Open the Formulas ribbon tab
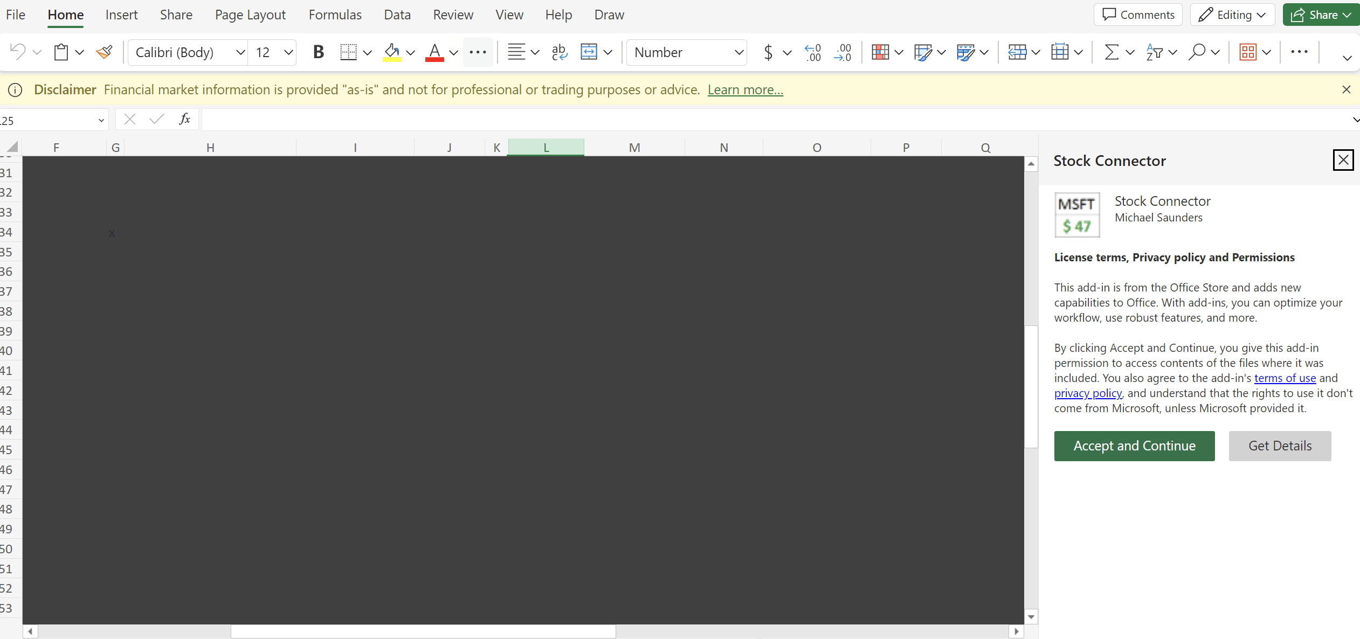The image size is (1360, 639). [335, 15]
